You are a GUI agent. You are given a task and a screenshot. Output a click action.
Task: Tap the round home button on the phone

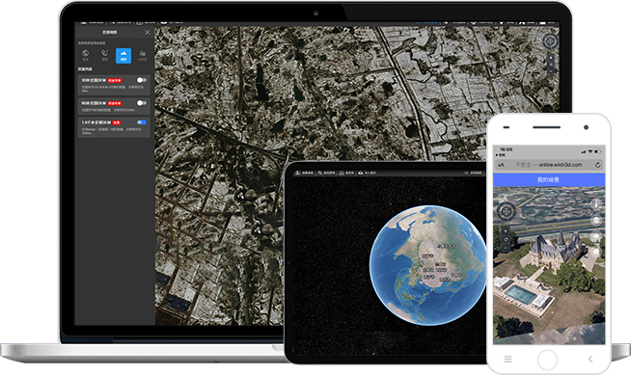click(547, 359)
